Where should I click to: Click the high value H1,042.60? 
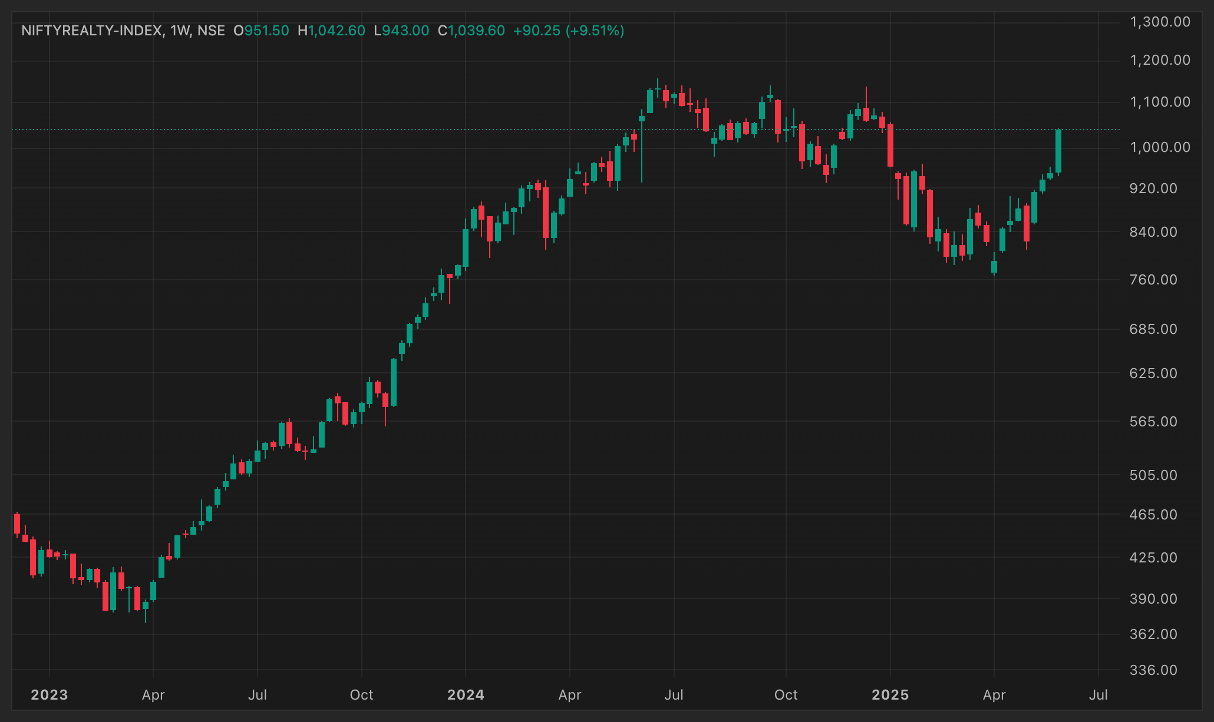tap(331, 31)
